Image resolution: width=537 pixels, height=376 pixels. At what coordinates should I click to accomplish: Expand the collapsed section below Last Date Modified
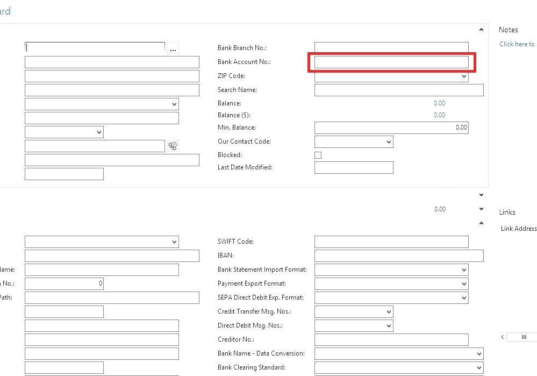click(481, 195)
